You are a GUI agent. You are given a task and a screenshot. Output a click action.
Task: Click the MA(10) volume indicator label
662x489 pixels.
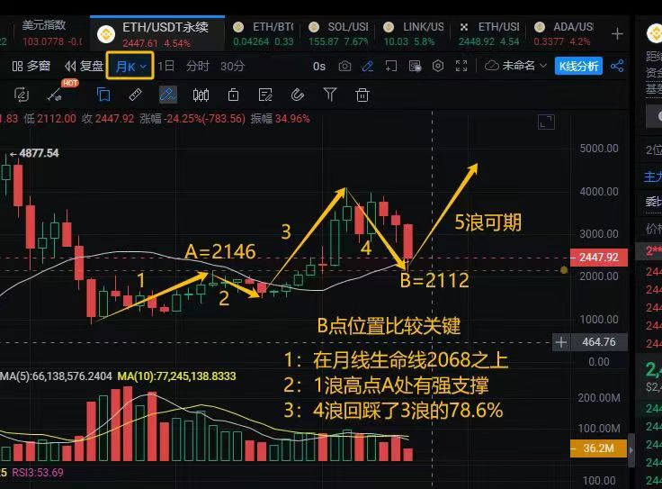click(x=176, y=376)
